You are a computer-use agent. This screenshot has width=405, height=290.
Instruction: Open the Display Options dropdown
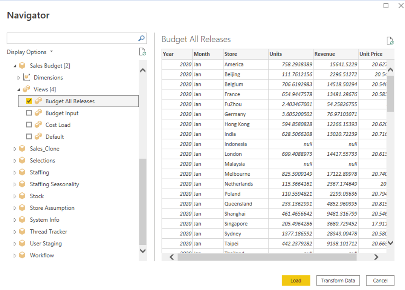[x=30, y=52]
